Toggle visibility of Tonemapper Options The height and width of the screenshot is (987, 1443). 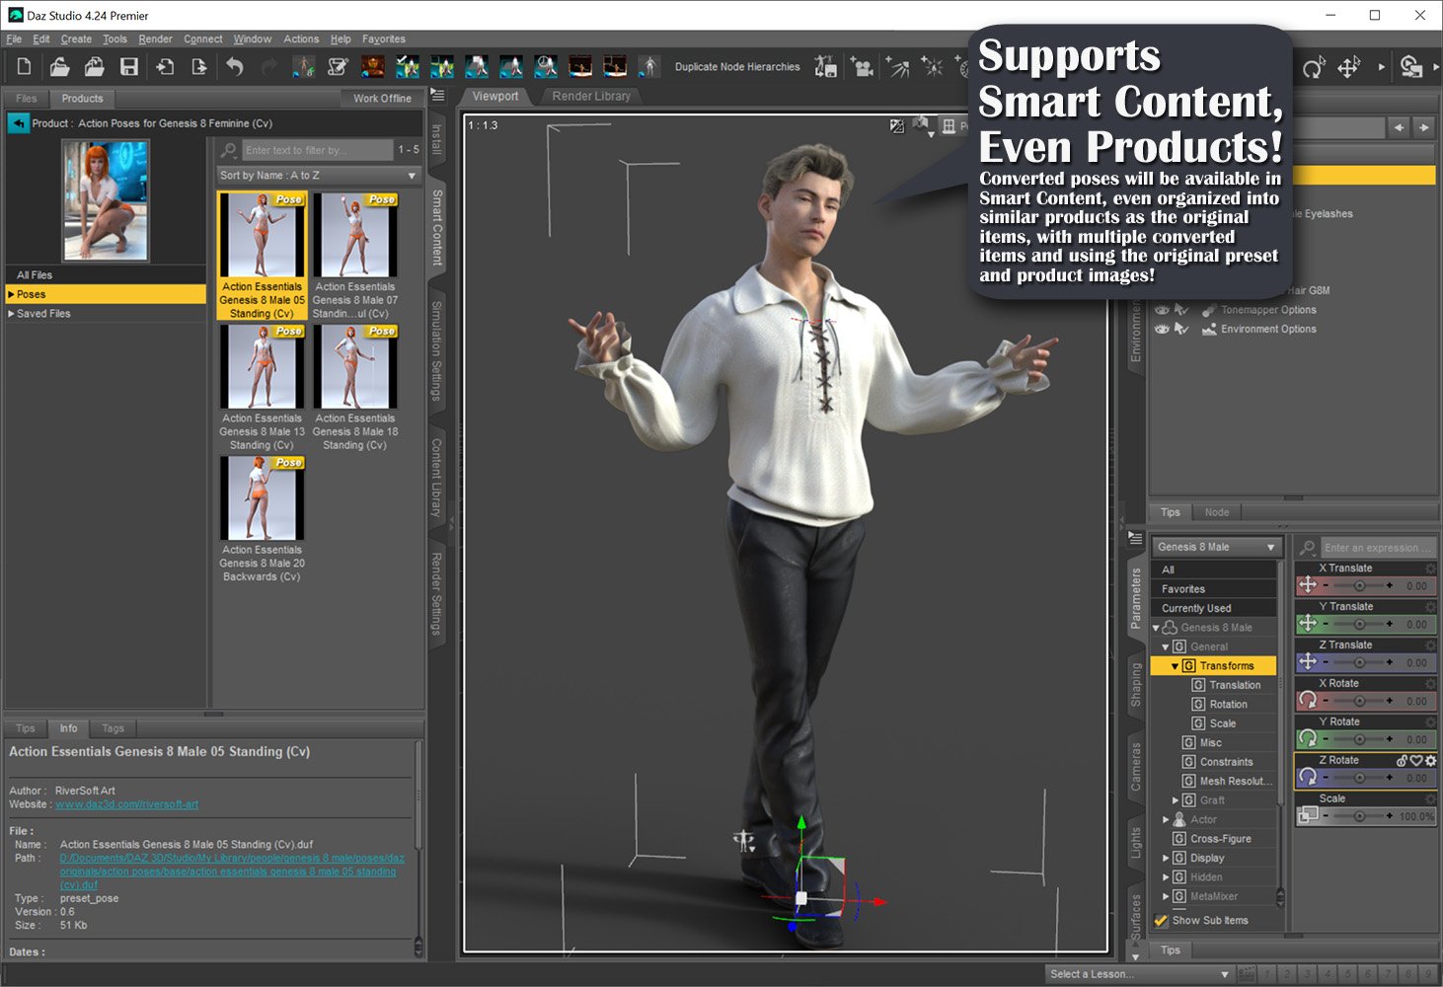pyautogui.click(x=1163, y=309)
